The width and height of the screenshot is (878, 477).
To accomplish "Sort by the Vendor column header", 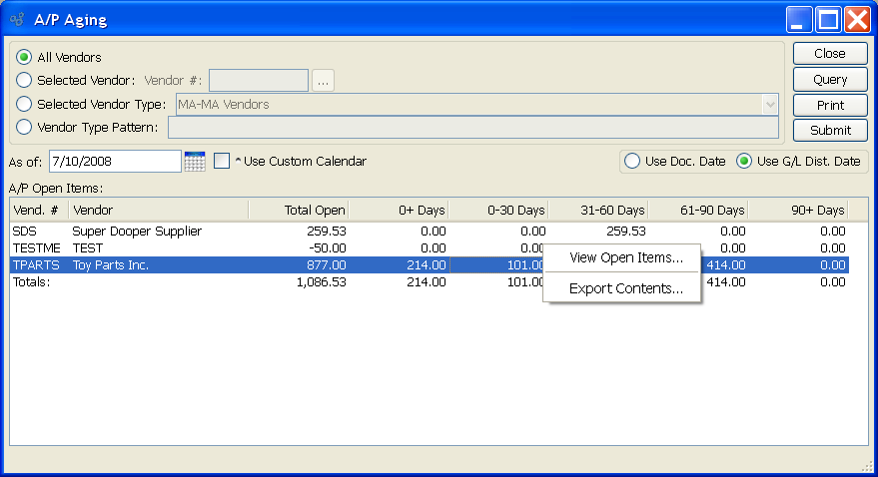I will [158, 210].
